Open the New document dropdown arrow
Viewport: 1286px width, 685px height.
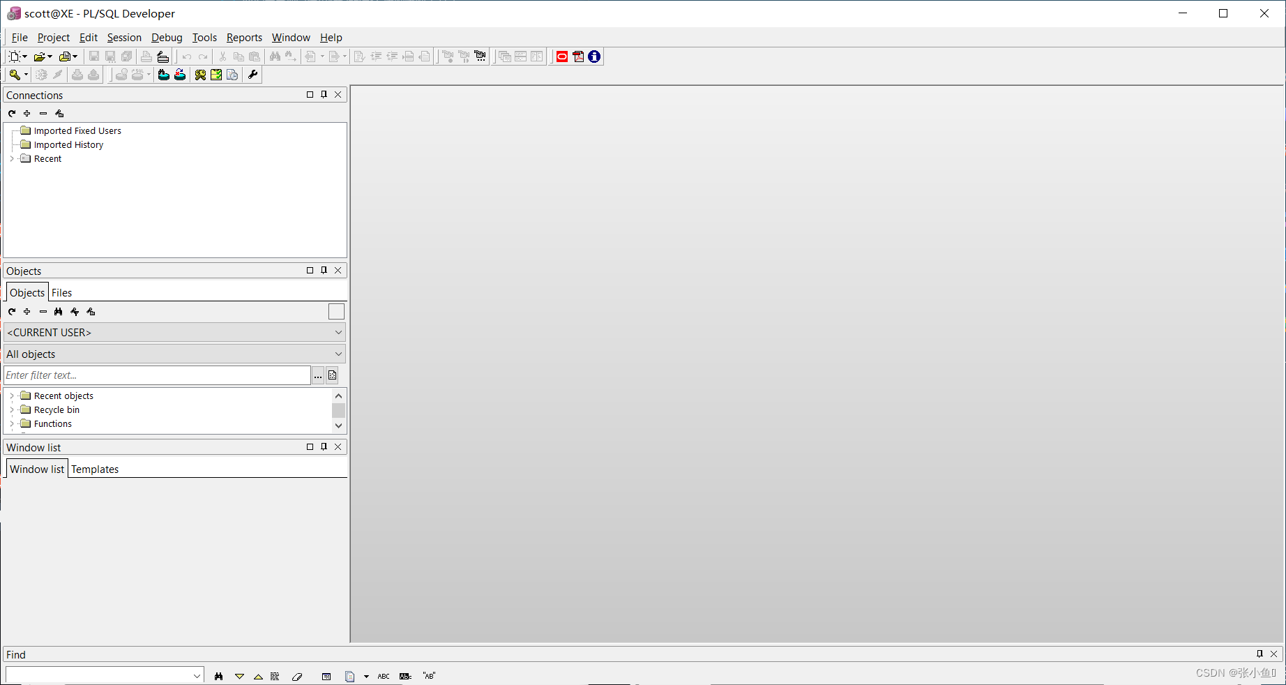coord(25,57)
